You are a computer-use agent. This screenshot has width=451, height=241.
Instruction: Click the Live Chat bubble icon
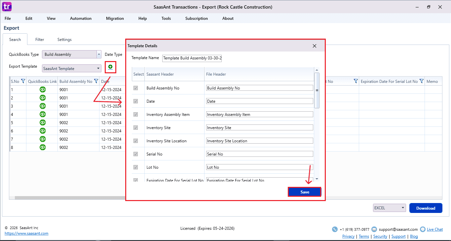pyautogui.click(x=423, y=229)
